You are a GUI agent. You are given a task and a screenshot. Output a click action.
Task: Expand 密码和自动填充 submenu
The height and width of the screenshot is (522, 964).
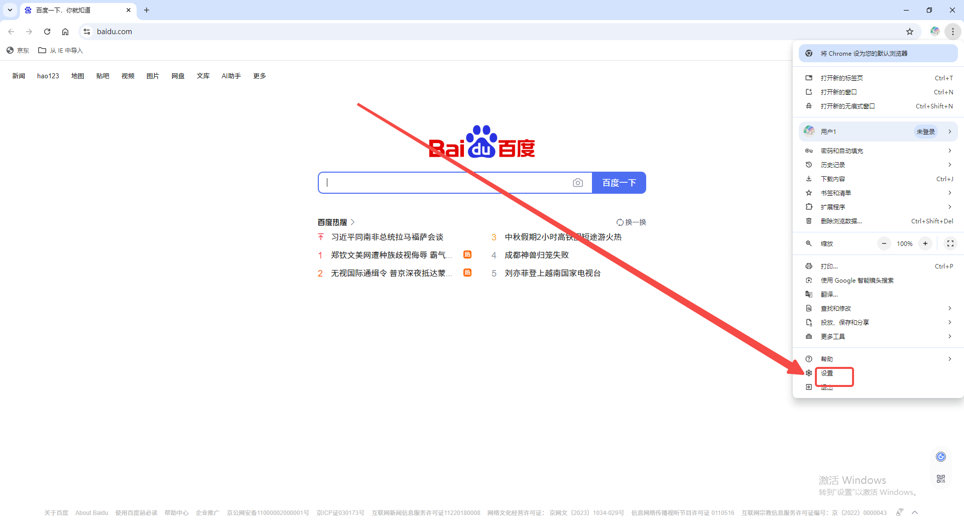[878, 151]
